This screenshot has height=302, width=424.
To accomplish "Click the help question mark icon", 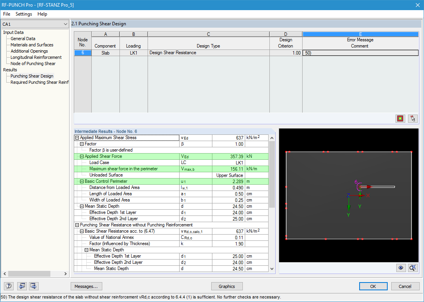I will pos(9,286).
